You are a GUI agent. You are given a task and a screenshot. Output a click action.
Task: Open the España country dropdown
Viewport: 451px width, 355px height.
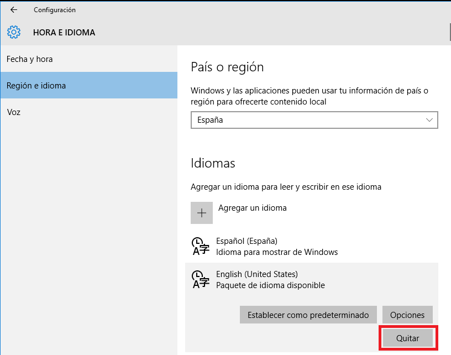click(x=314, y=120)
